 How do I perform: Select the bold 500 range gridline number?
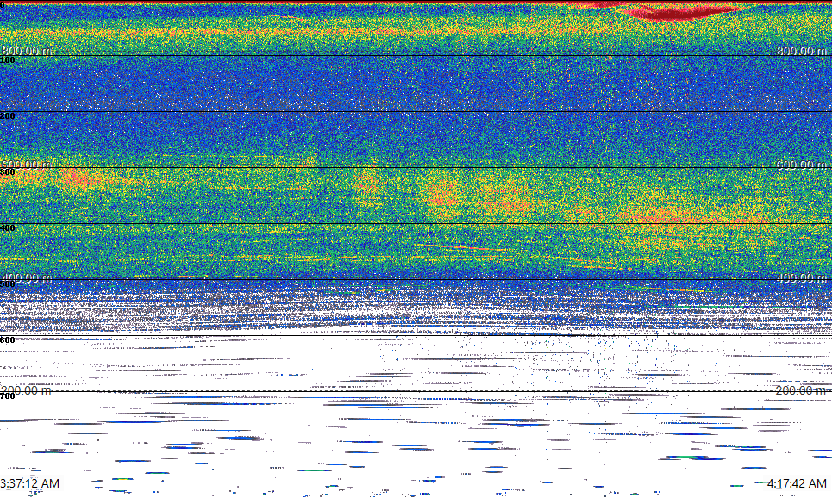pos(8,283)
